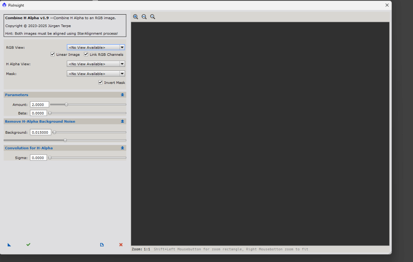
Task: Toggle the Linear Image checkbox
Action: point(53,54)
